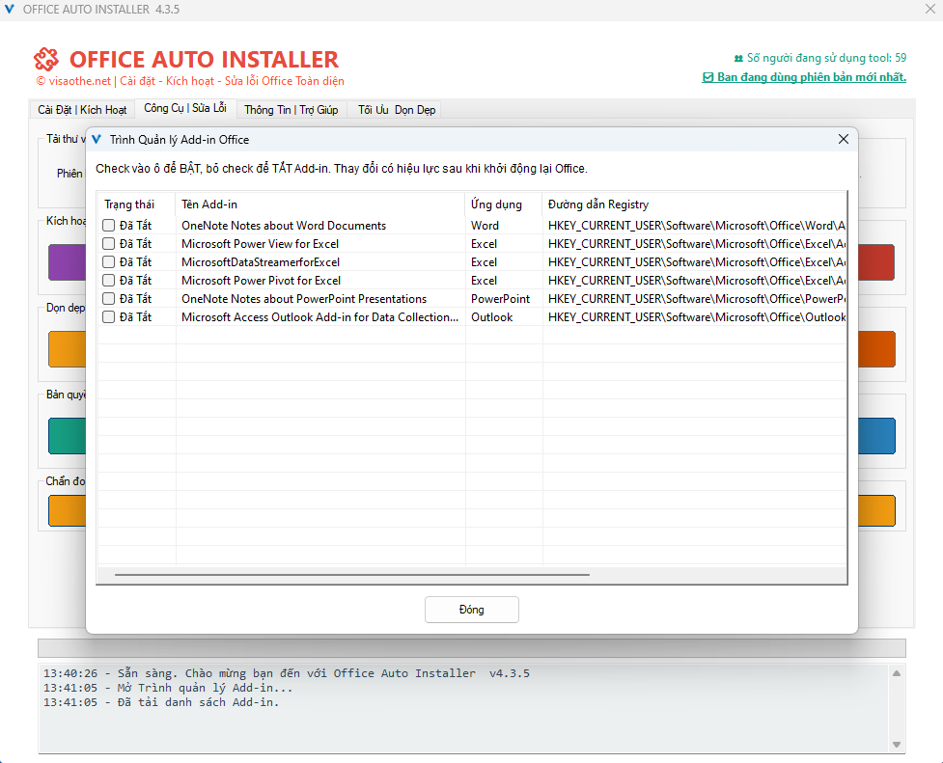The width and height of the screenshot is (943, 763).
Task: Click the 'Word' application cell
Action: 485,226
